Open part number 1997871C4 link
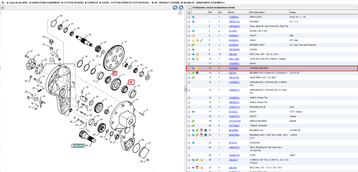Viewport: 358px width, 172px height. [x=234, y=22]
